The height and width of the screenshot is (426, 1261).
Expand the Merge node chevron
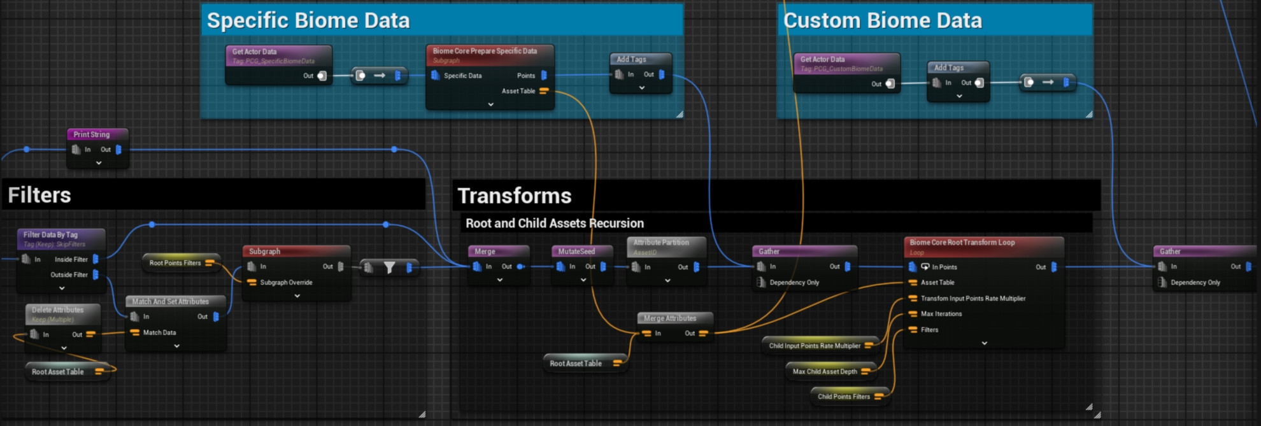[499, 280]
